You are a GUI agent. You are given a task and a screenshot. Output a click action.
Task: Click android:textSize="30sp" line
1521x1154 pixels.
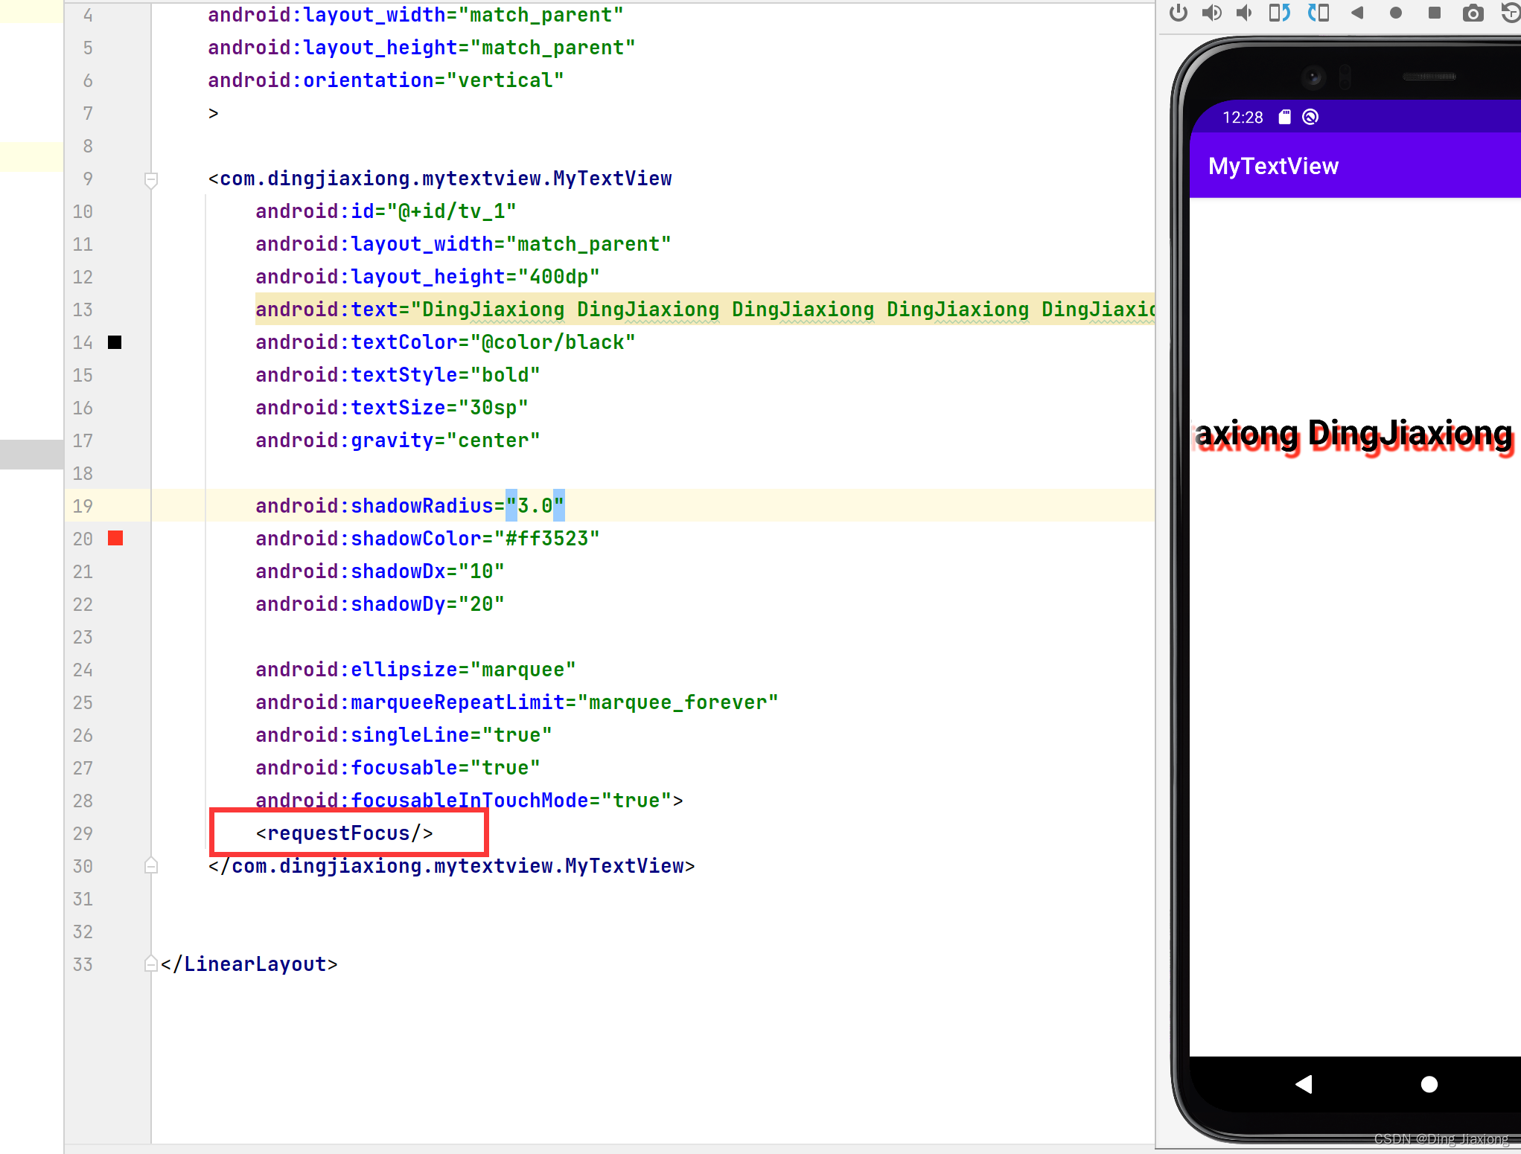click(392, 408)
